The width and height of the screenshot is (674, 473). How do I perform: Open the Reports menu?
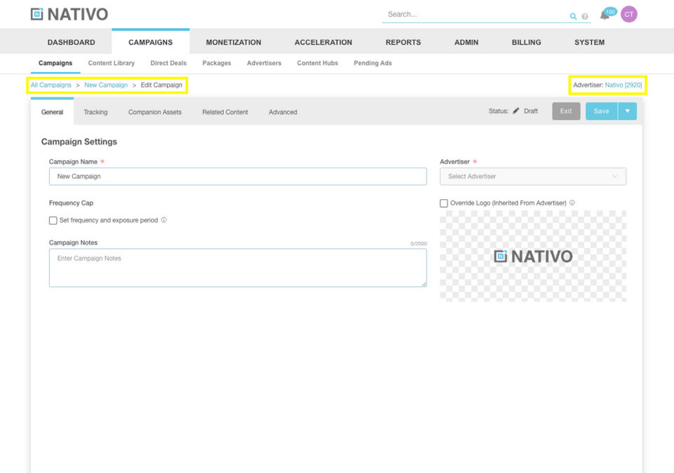pos(403,42)
